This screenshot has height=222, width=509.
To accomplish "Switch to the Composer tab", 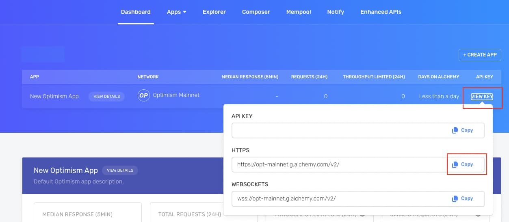I will pyautogui.click(x=256, y=12).
